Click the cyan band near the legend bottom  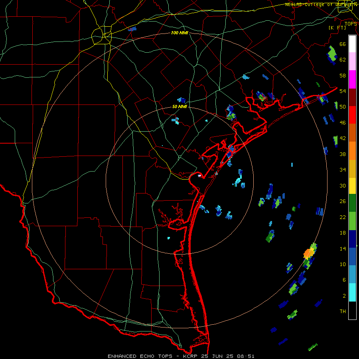click(x=352, y=293)
